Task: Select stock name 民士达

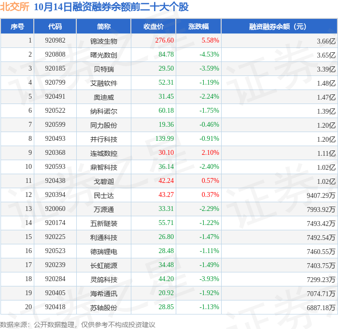Action: point(104,195)
